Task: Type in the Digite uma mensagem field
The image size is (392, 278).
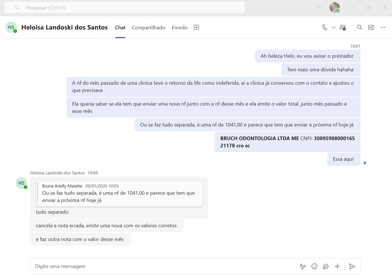Action: [x=162, y=266]
